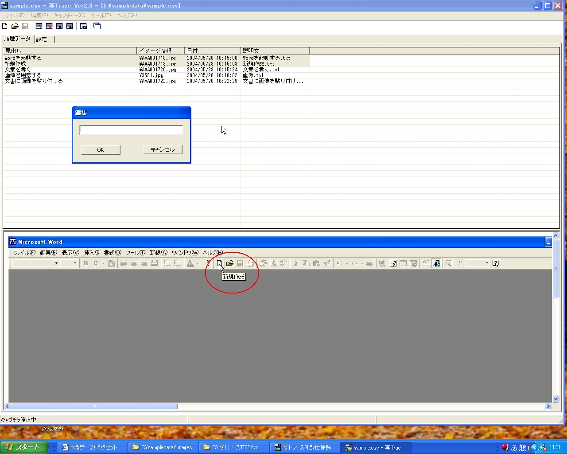The image size is (567, 454).
Task: Click the 説明文 column header
Action: 275,51
